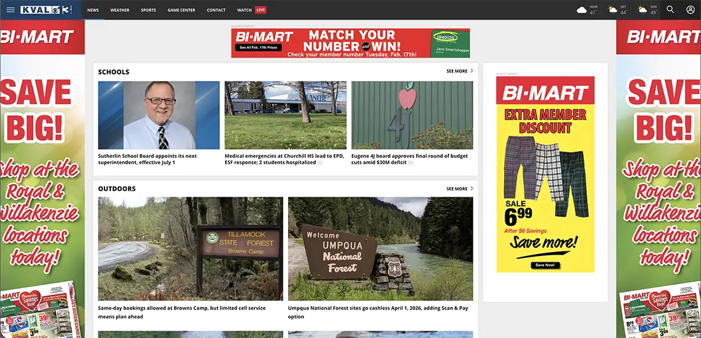Viewport: 701px width, 338px height.
Task: Click the Churchill HS building thumbnail
Action: point(285,115)
